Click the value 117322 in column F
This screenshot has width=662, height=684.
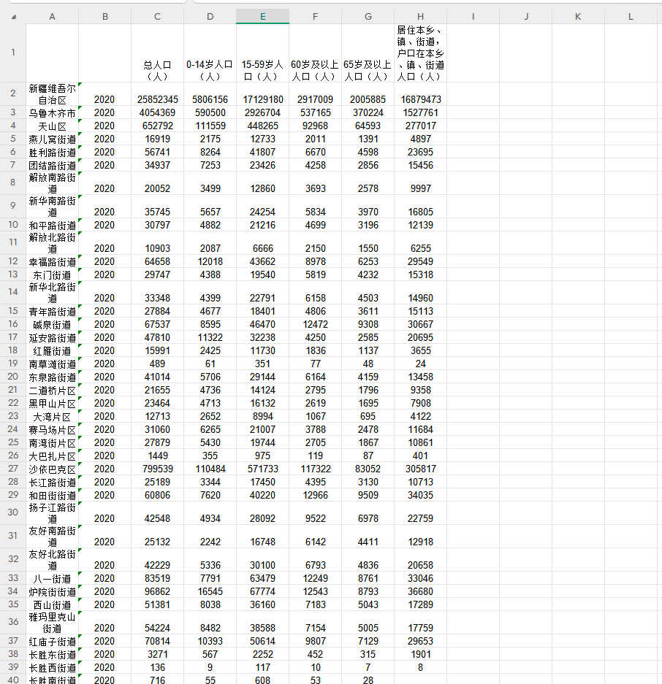[315, 469]
